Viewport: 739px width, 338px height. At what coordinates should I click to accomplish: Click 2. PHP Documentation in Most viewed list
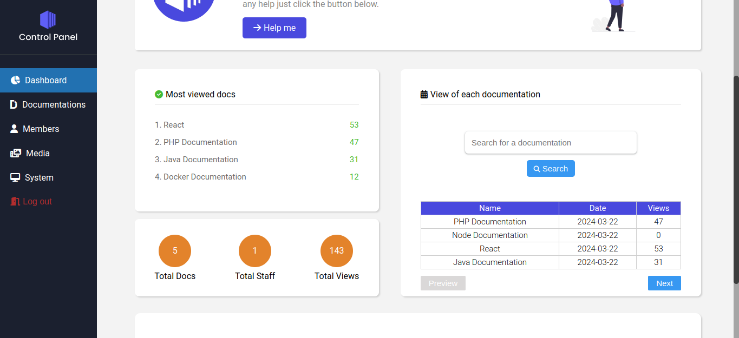pyautogui.click(x=196, y=142)
